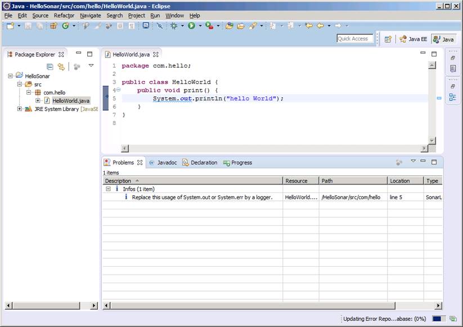Collapse the method fold marker at line 4
This screenshot has width=463, height=327.
118,90
